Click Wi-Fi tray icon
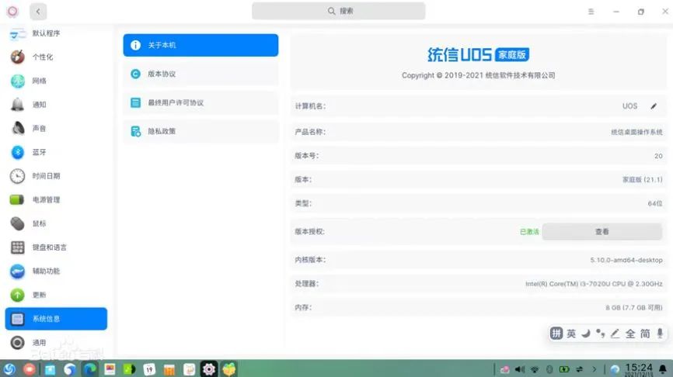The image size is (673, 377). click(535, 369)
